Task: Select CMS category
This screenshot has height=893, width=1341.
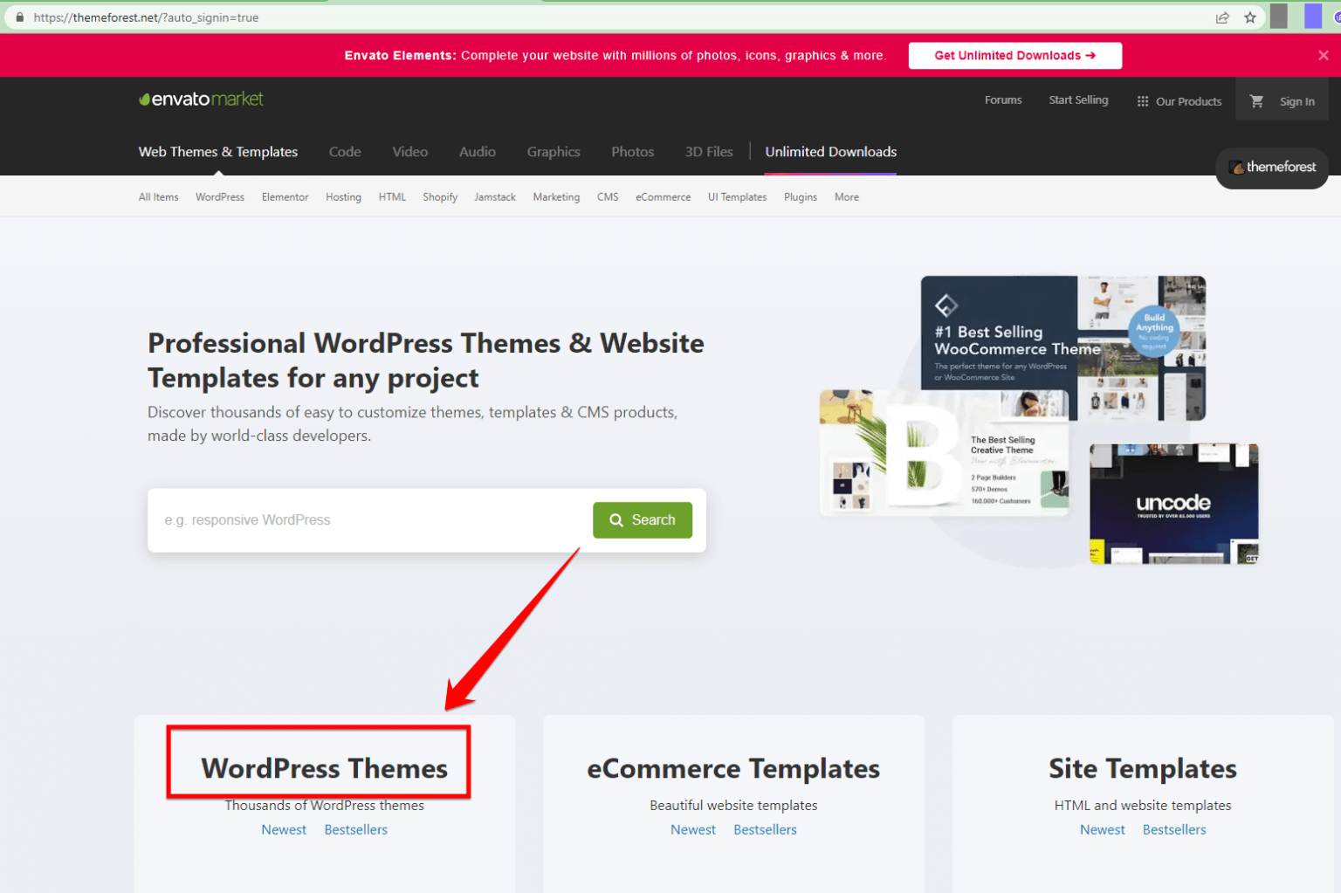Action: [x=608, y=197]
